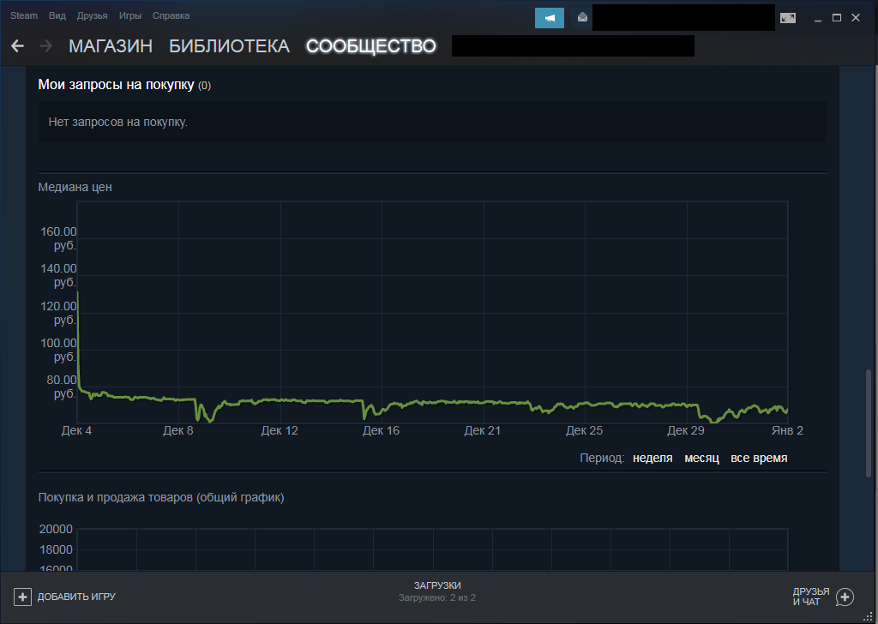Click the Дек 29 axis label
878x624 pixels.
[685, 430]
